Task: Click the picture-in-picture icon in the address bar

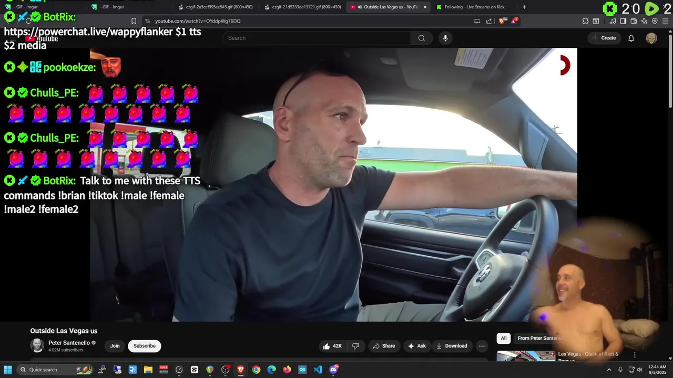Action: pyautogui.click(x=477, y=21)
